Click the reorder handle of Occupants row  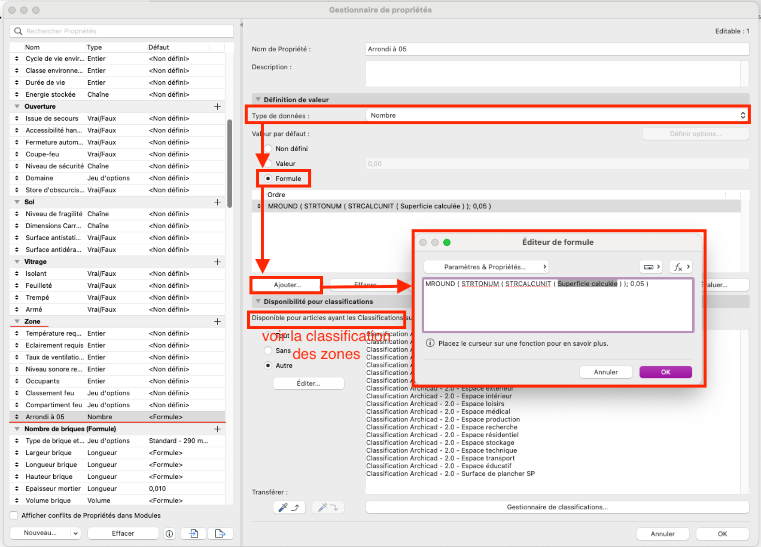point(17,381)
